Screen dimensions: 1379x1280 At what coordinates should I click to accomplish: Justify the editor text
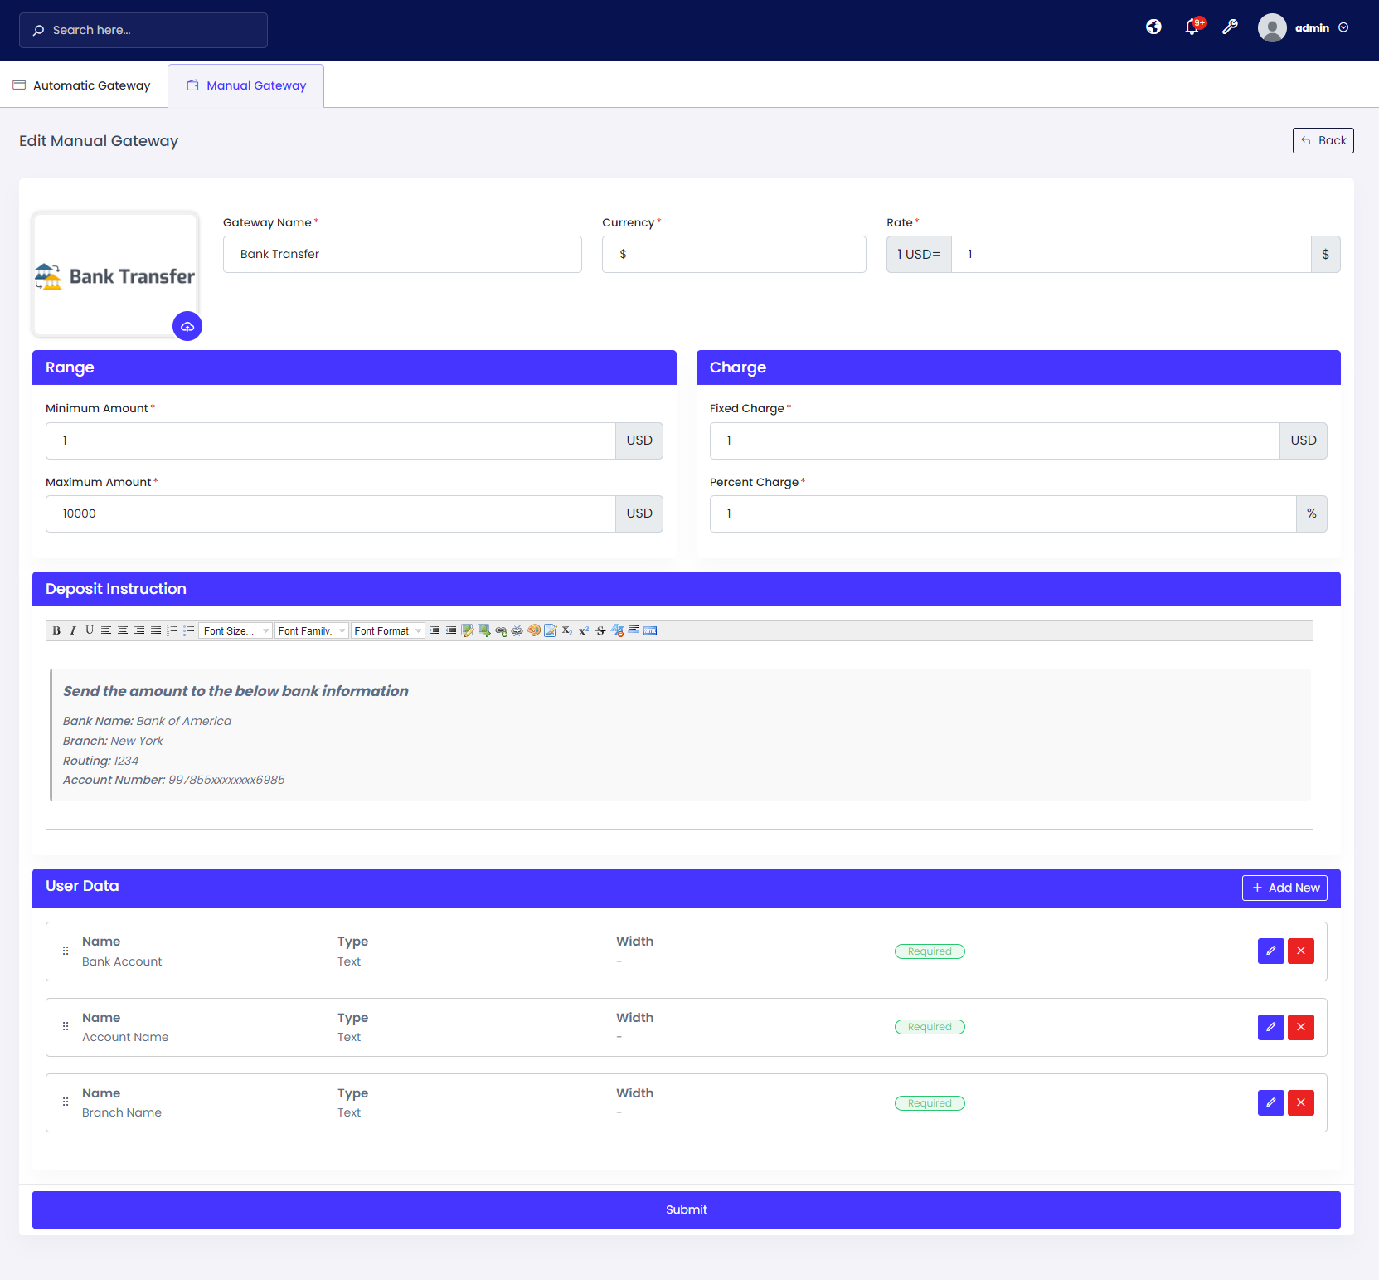[x=156, y=630]
